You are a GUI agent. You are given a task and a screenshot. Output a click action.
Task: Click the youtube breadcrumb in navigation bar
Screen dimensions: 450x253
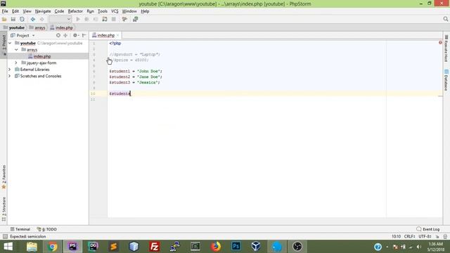(14, 27)
